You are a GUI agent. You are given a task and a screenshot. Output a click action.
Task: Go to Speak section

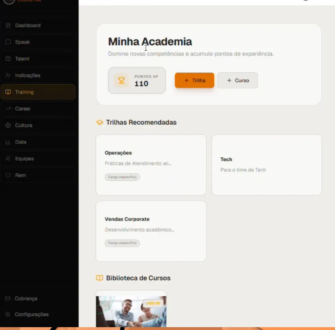coord(38,42)
